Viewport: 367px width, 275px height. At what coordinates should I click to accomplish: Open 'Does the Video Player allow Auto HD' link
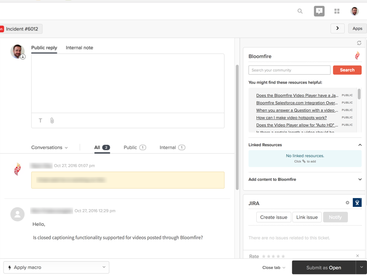point(297,125)
